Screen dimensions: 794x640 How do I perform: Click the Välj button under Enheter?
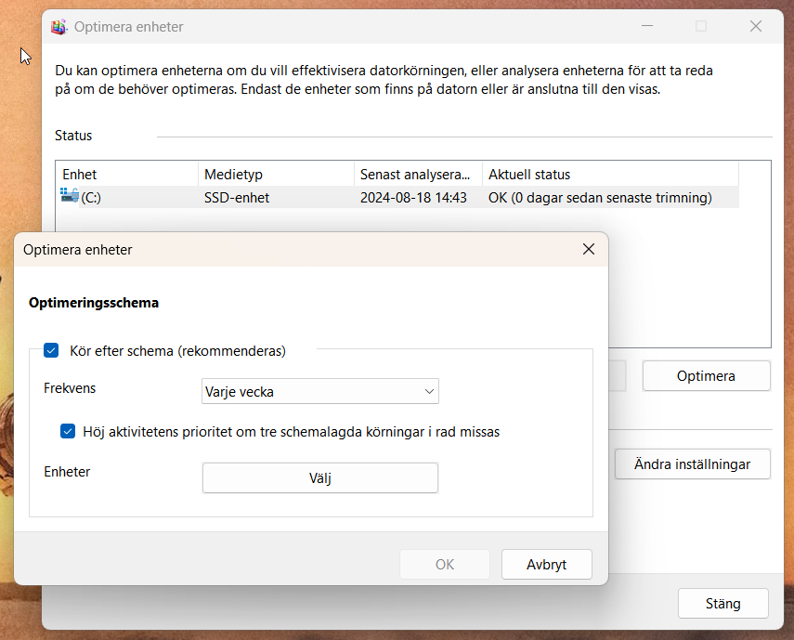click(319, 477)
